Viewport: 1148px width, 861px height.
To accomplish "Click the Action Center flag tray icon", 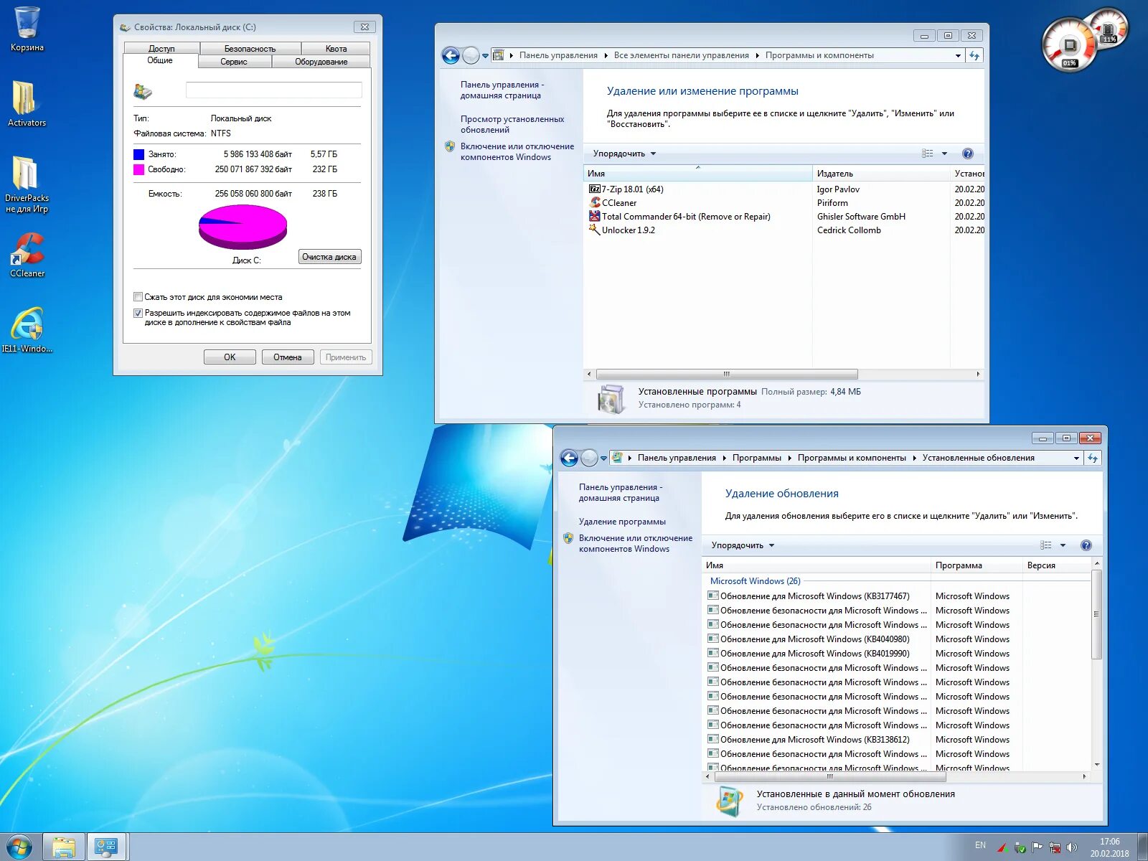I will tap(1037, 847).
